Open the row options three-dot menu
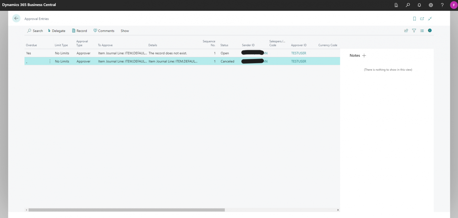The height and width of the screenshot is (218, 458). tap(50, 61)
